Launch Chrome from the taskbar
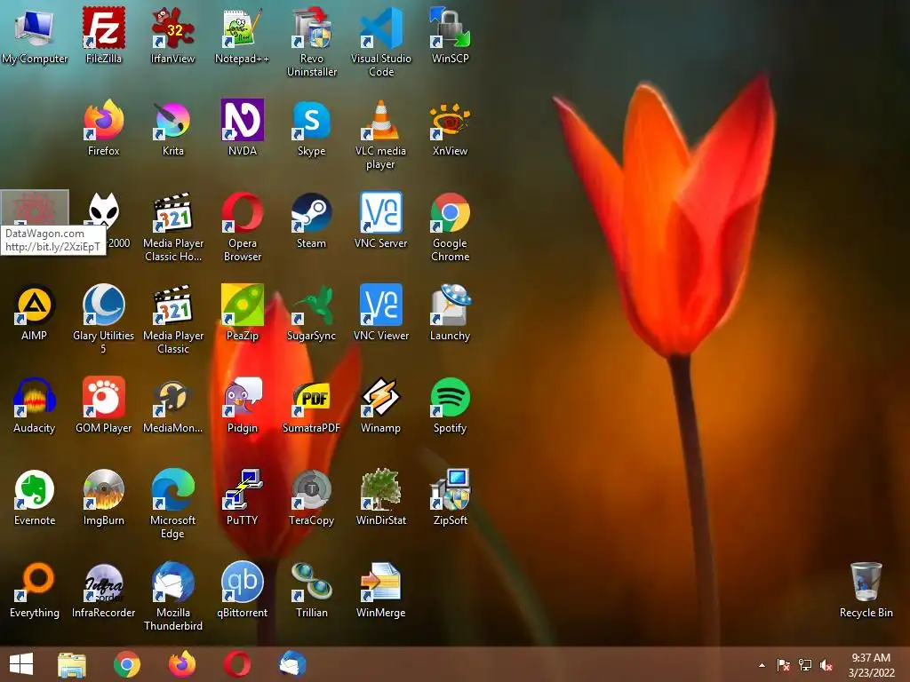 [x=127, y=664]
